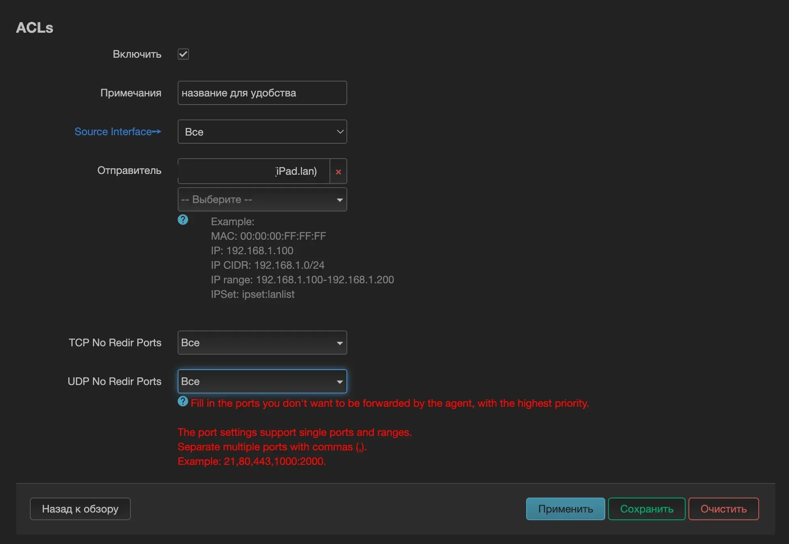Click the ACLs heading
789x544 pixels.
click(x=35, y=28)
